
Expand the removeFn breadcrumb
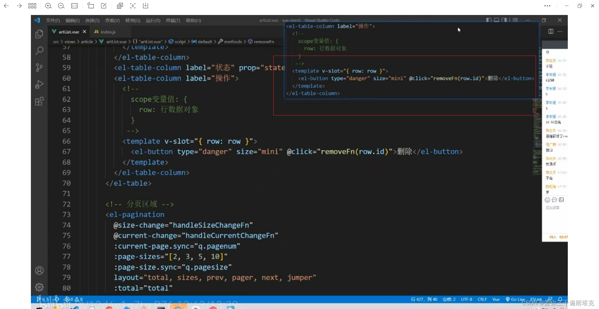pyautogui.click(x=261, y=42)
